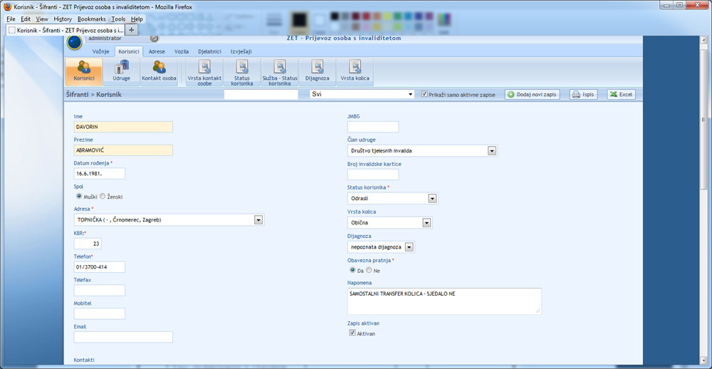Expand the Status korisnika dropdown showing Odrasli
This screenshot has width=712, height=369.
432,199
